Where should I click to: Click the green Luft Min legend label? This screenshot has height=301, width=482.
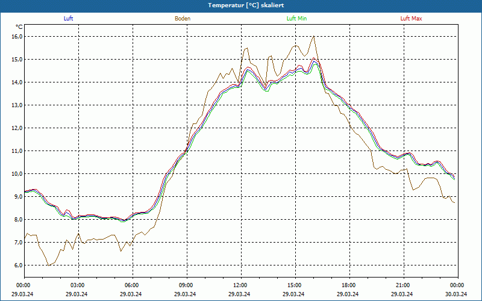pyautogui.click(x=296, y=19)
